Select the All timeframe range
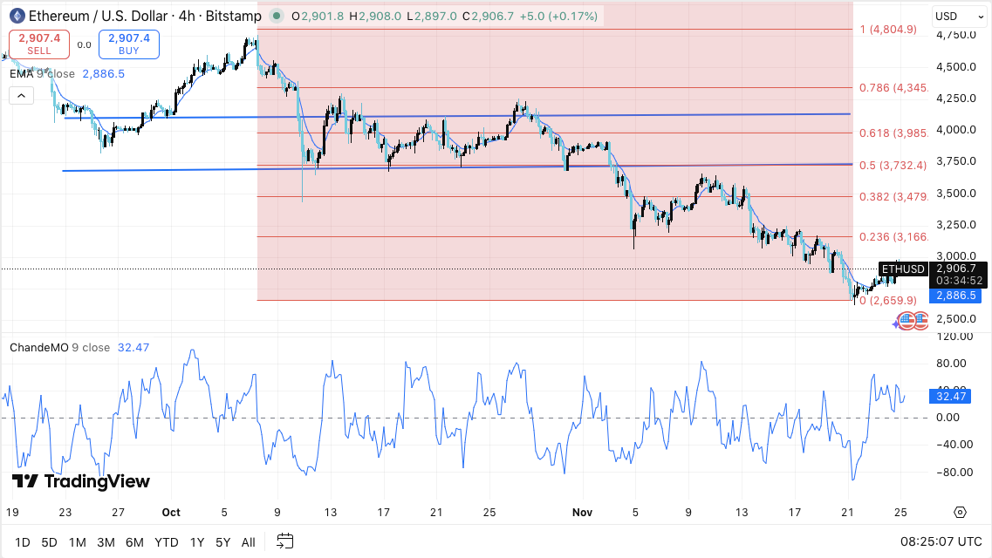This screenshot has height=558, width=992. coord(248,541)
